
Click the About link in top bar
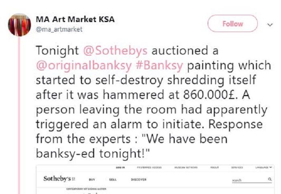[214, 167]
